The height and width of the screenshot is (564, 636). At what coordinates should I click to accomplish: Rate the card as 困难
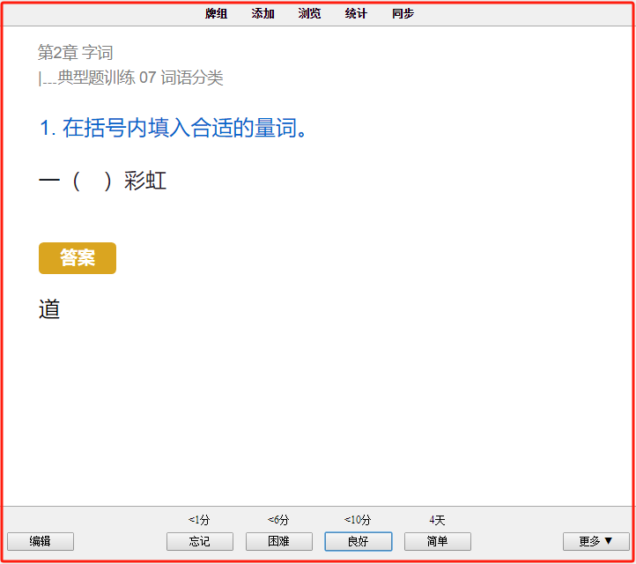click(x=279, y=541)
